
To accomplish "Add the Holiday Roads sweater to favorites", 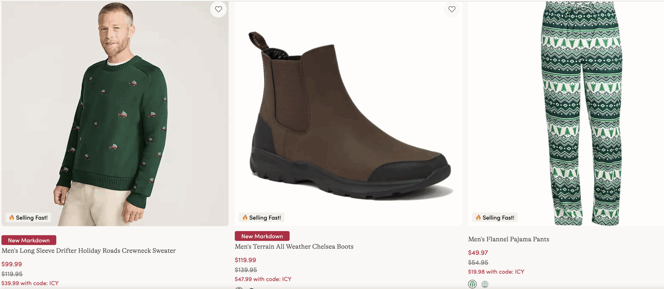I will point(218,9).
